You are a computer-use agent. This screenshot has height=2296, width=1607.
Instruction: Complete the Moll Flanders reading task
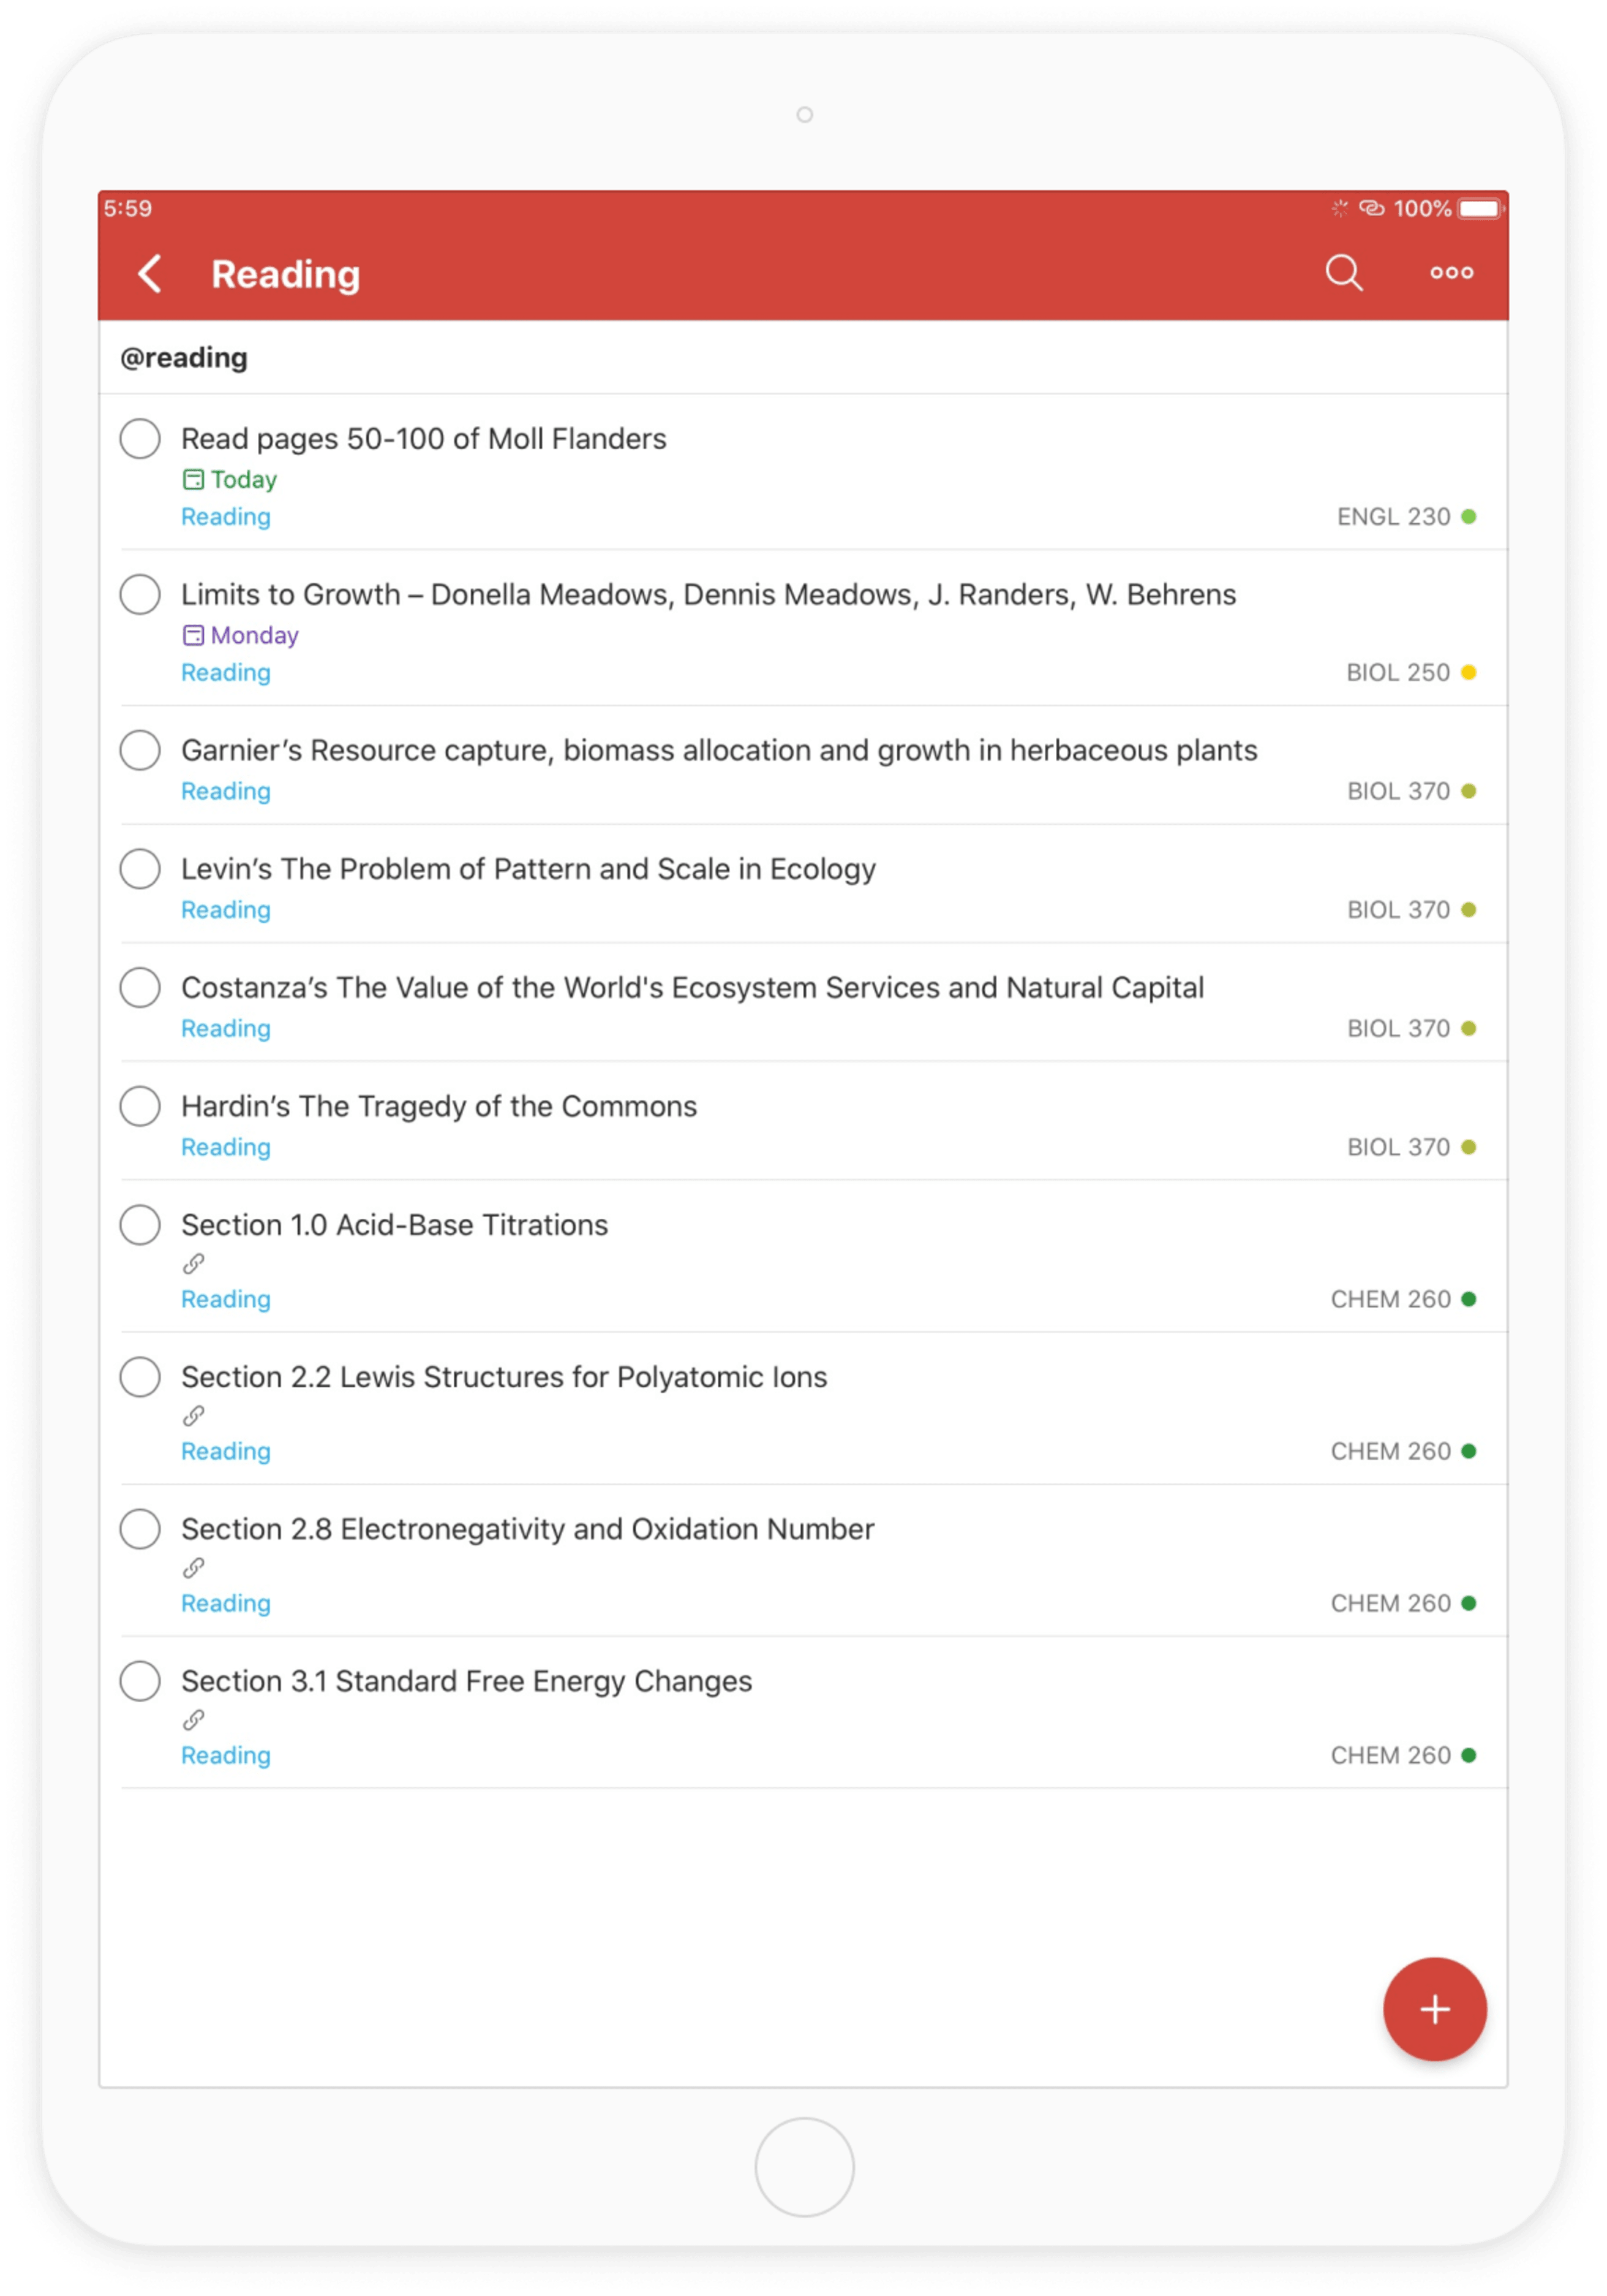pos(140,438)
